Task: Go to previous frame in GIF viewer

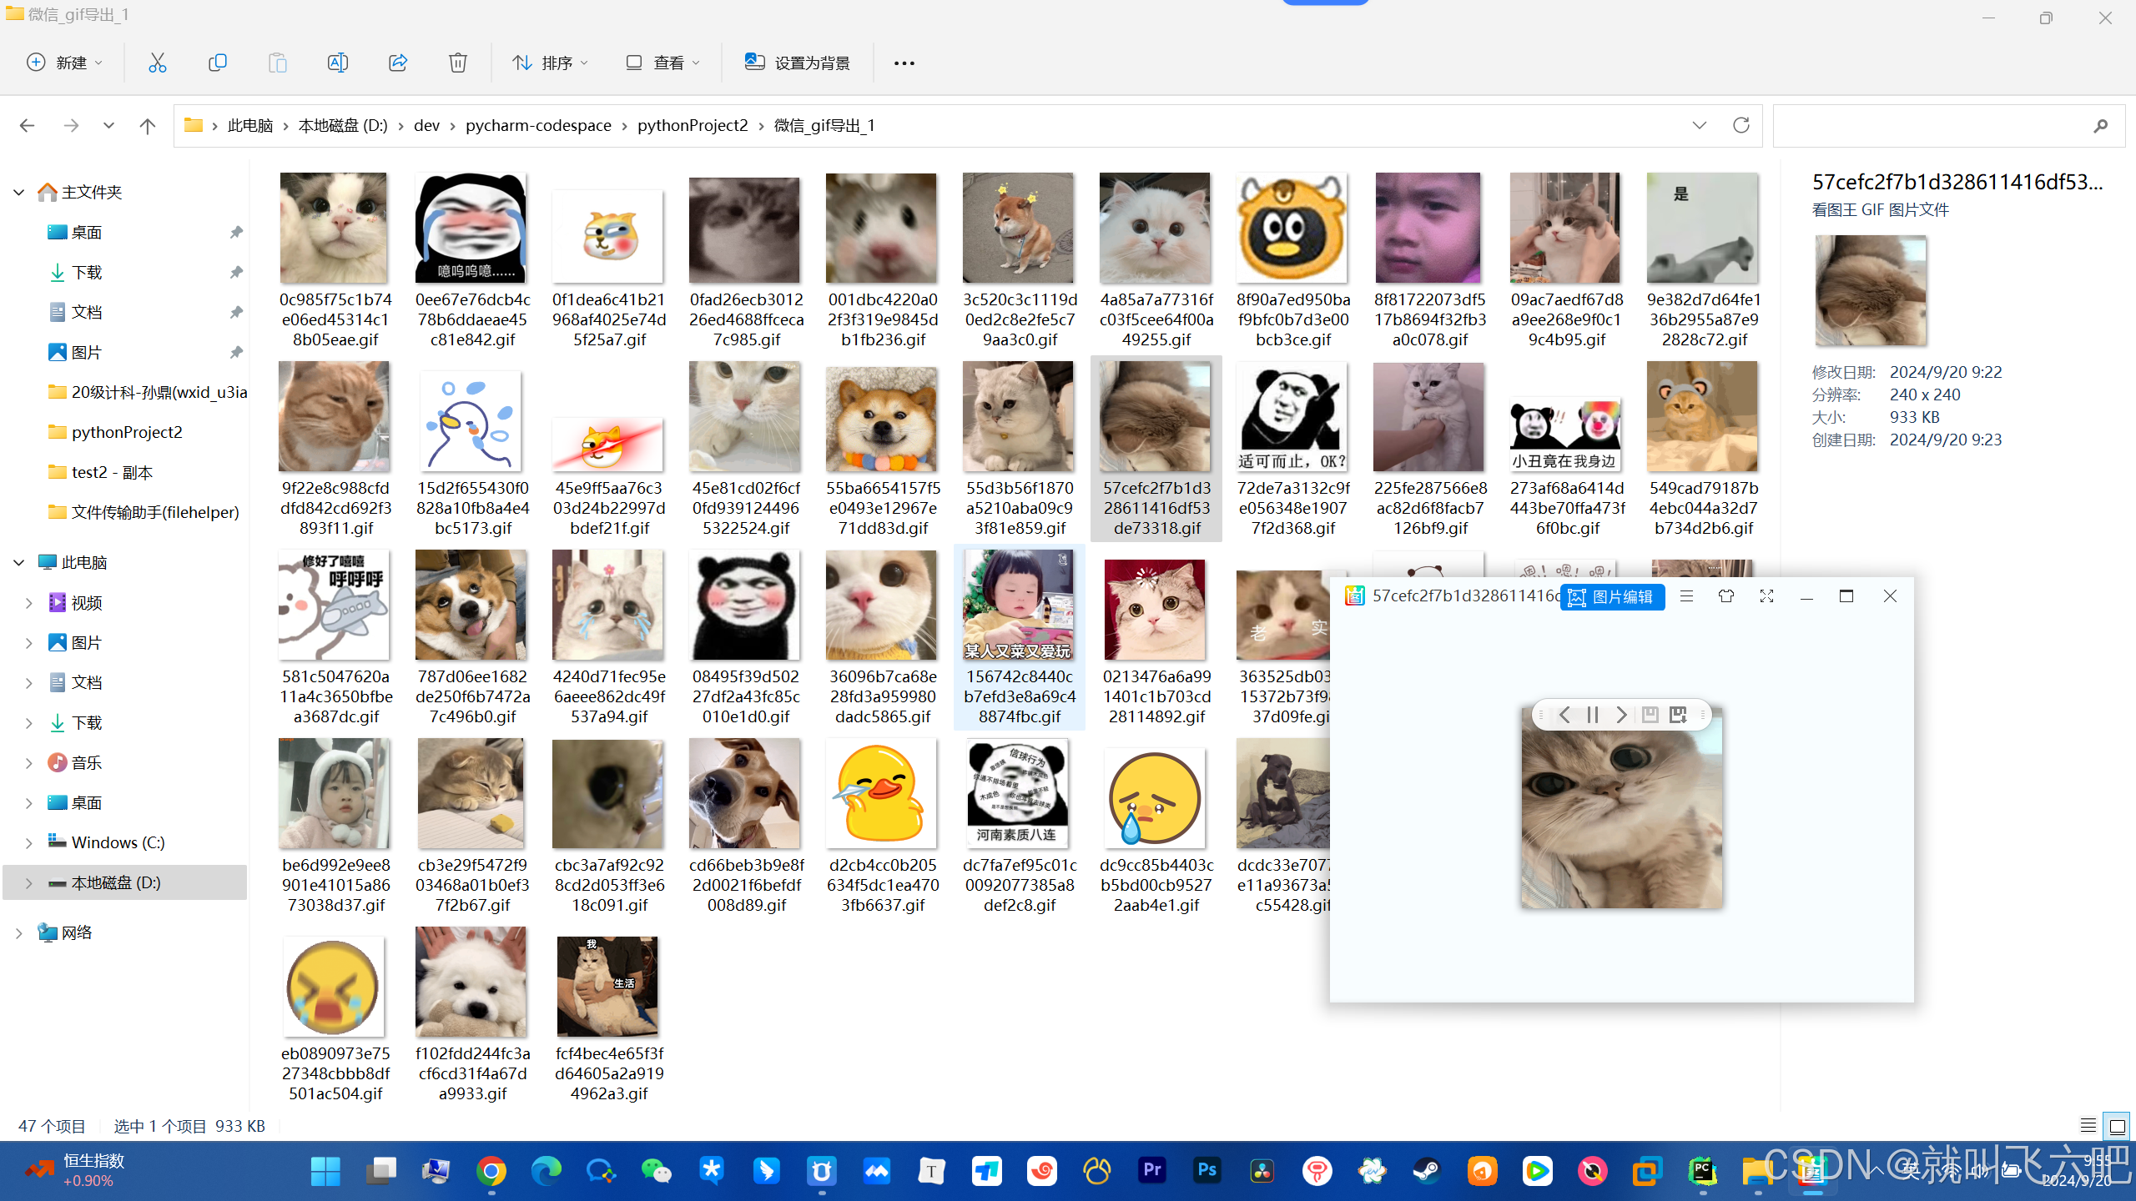Action: (x=1564, y=715)
